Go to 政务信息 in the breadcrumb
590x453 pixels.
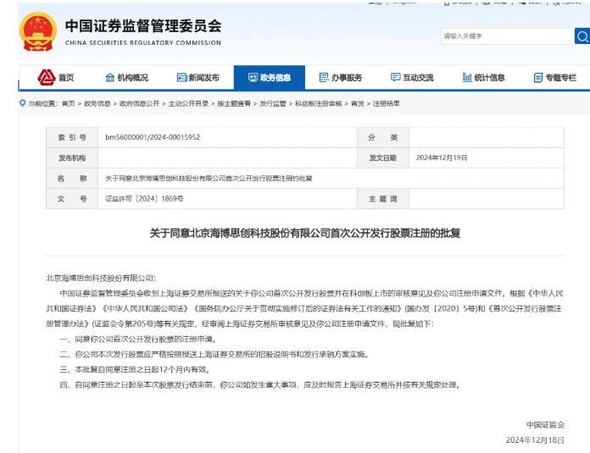pyautogui.click(x=97, y=103)
